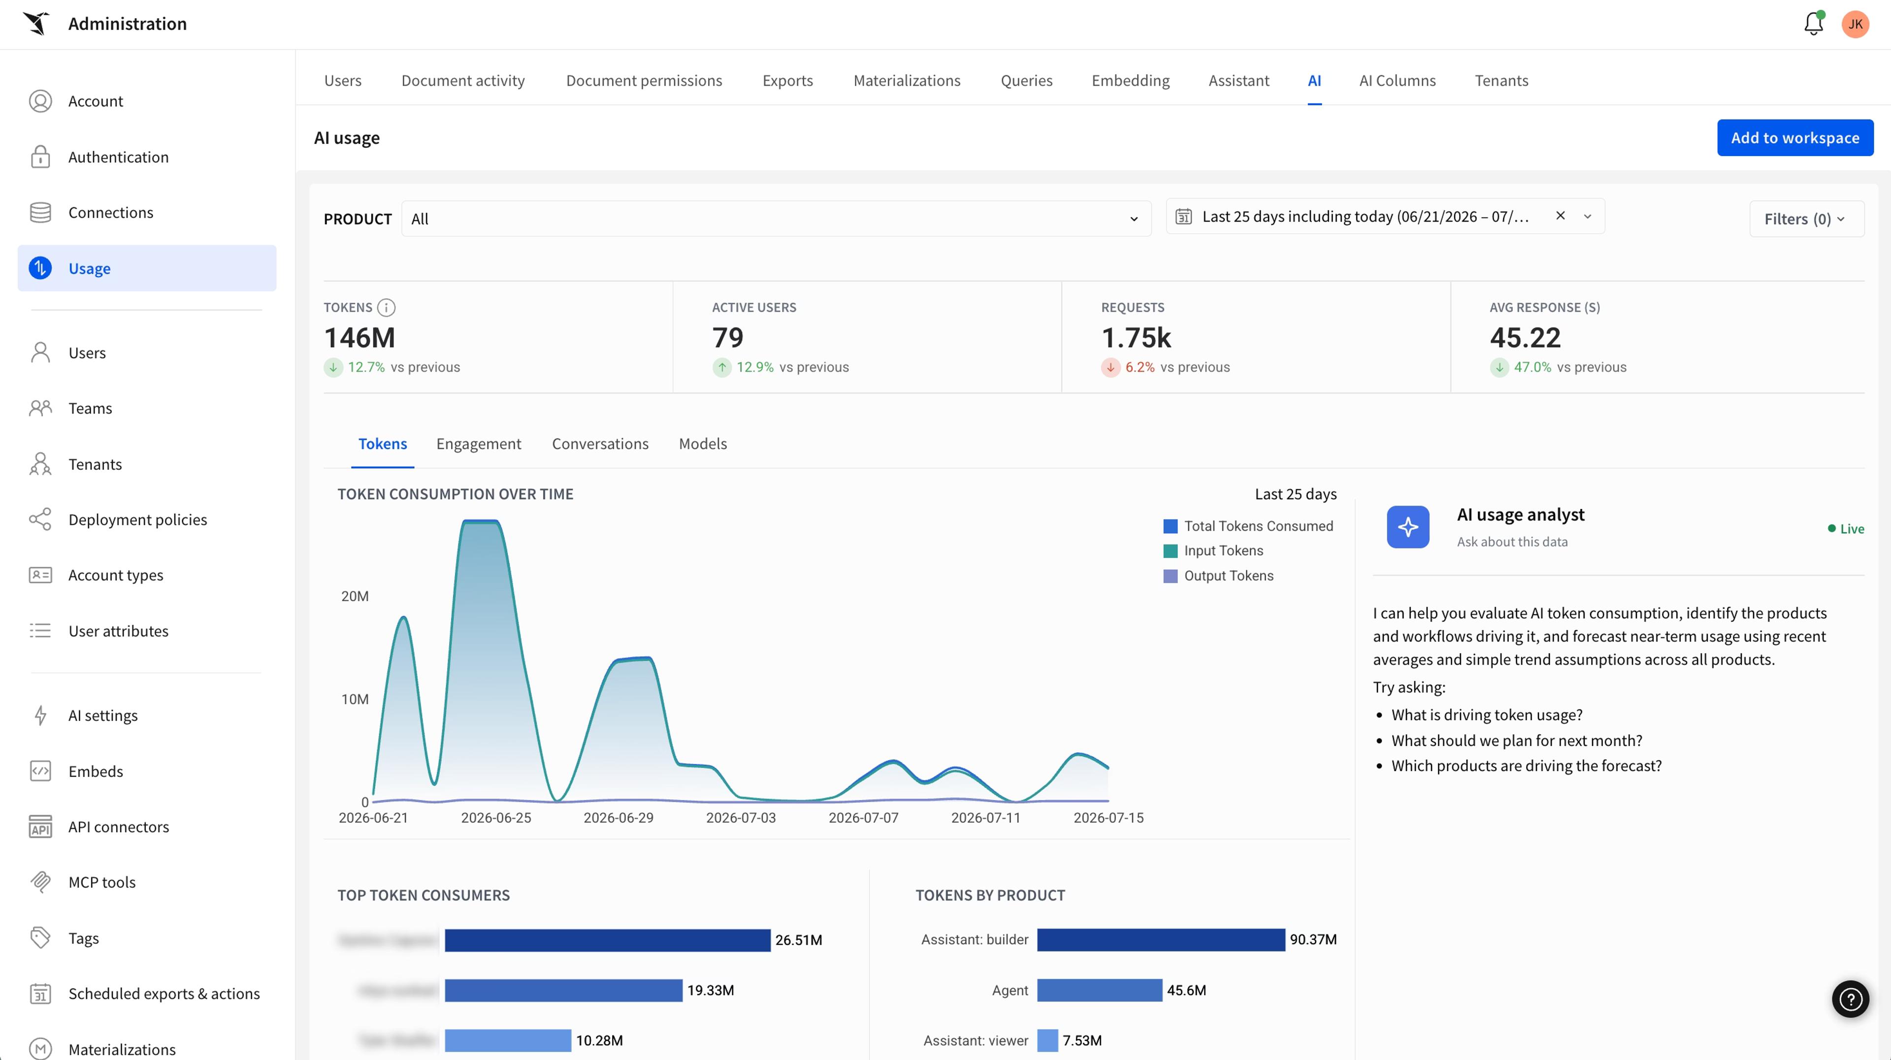The height and width of the screenshot is (1060, 1891).
Task: Toggle Total Tokens Consumed legend swatch
Action: tap(1170, 526)
